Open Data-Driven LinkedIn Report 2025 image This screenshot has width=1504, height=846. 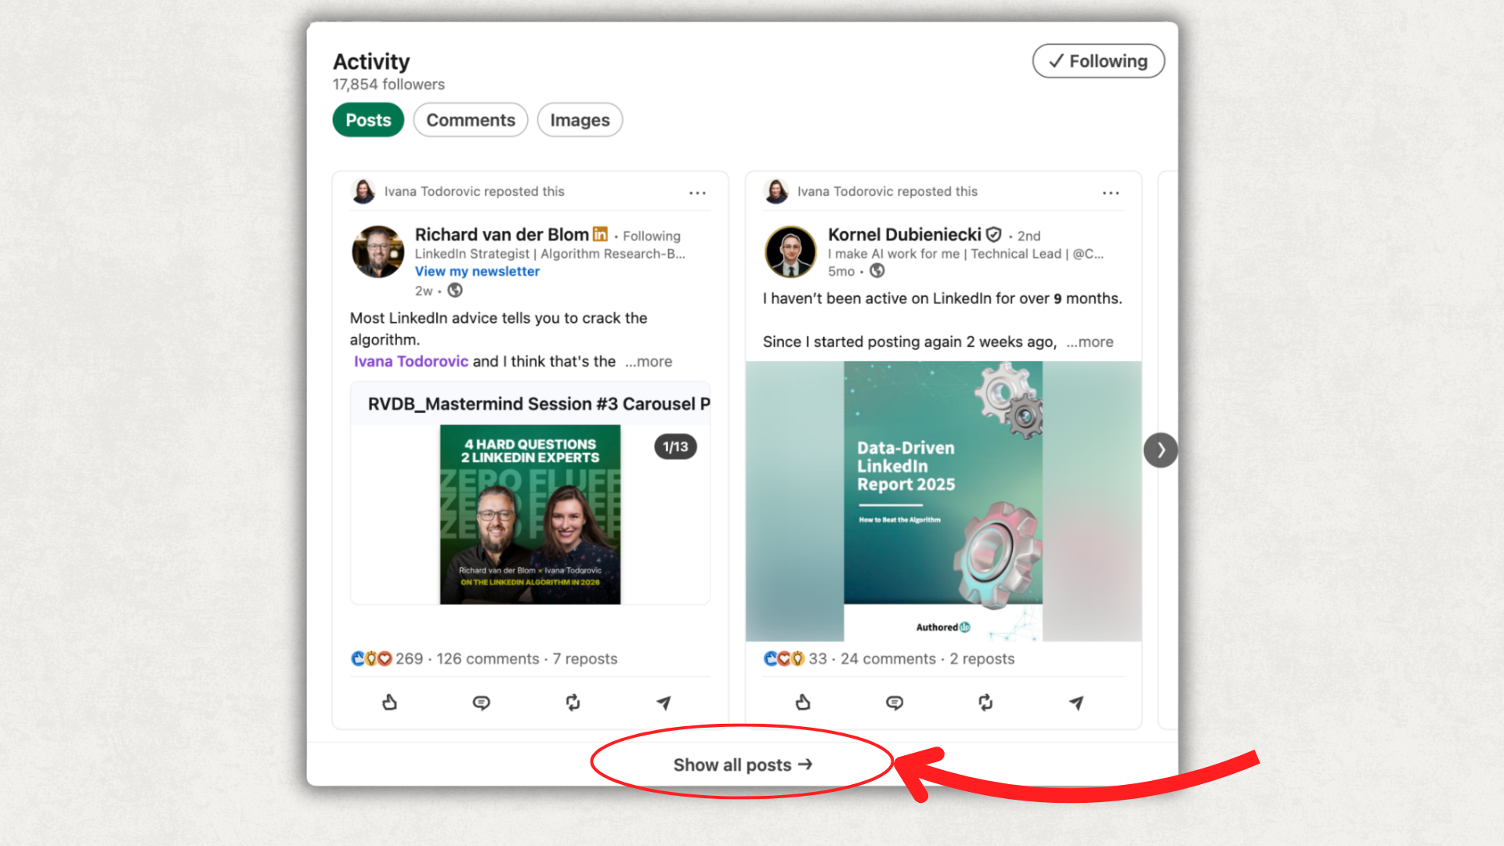[x=943, y=501]
